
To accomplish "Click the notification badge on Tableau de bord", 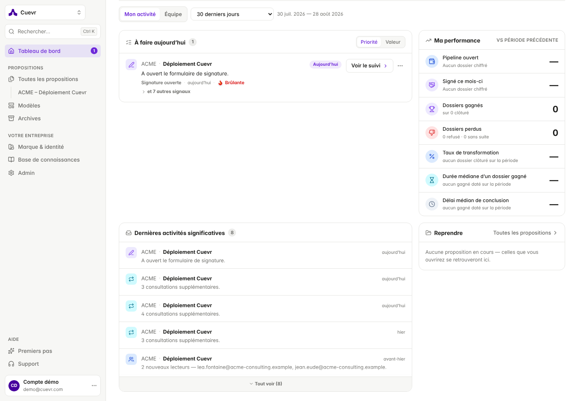I will click(94, 51).
